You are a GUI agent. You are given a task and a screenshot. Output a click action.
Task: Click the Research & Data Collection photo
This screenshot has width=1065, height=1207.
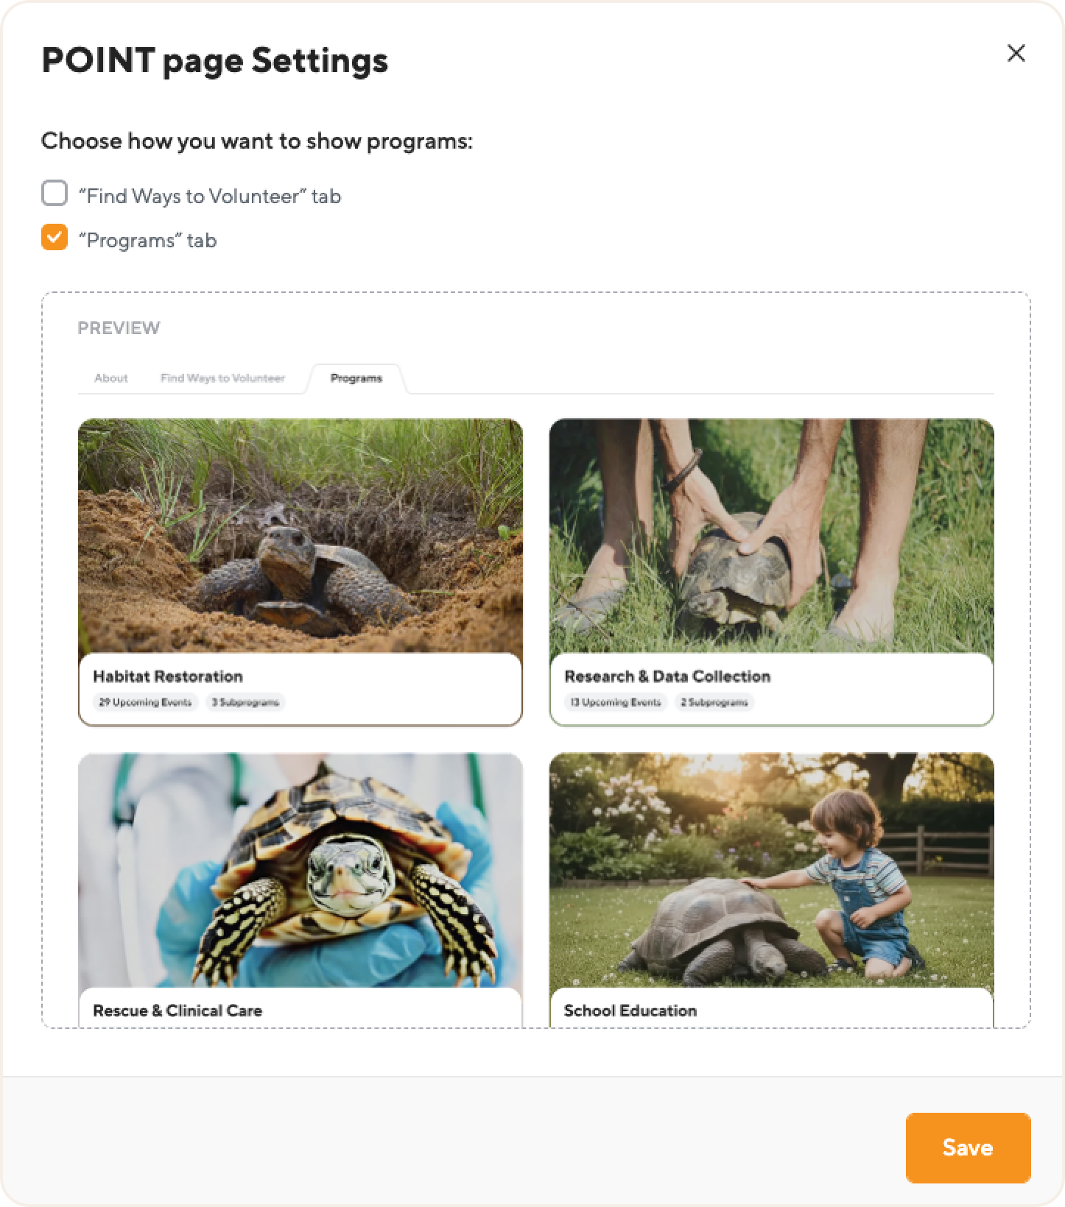point(771,536)
